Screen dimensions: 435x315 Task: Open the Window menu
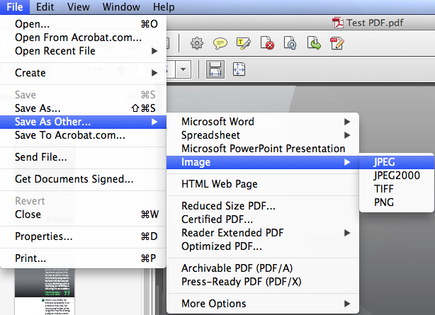[x=121, y=7]
